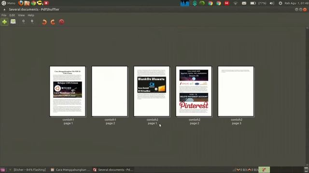Click the clock showing Rab Agu 1, 01:48
This screenshot has height=173, width=309.
pos(296,3)
